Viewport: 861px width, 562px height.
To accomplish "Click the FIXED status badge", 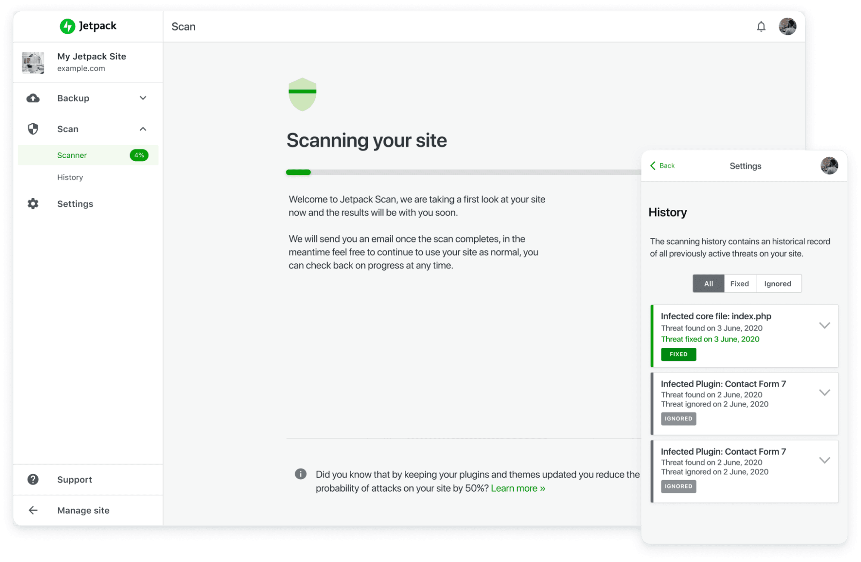I will [678, 354].
